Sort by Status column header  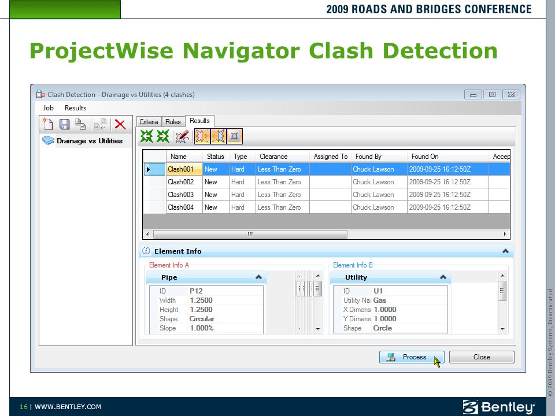(x=216, y=157)
